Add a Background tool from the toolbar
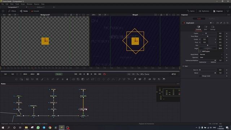The width and height of the screenshot is (231, 130). [27, 79]
